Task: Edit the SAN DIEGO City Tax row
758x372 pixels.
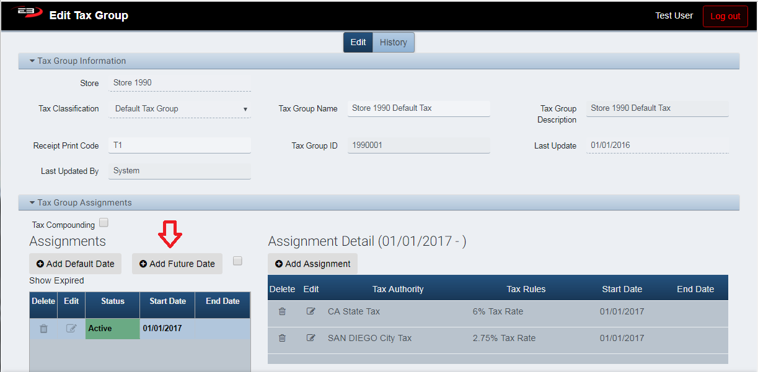Action: click(x=311, y=338)
